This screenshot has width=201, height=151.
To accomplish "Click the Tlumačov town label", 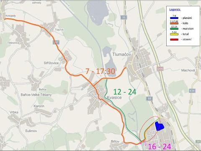I will pyautogui.click(x=122, y=55).
